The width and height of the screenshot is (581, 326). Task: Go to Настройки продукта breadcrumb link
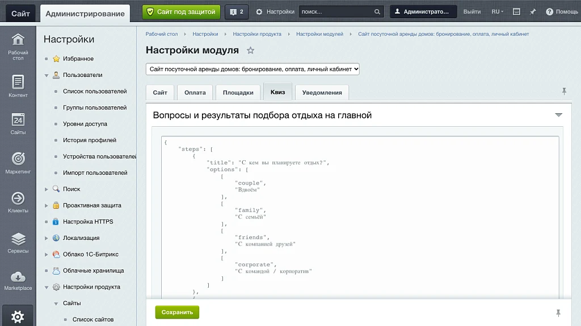(x=257, y=34)
